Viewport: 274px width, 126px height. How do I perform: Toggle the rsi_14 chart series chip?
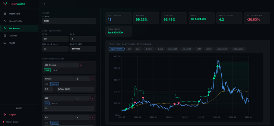(x=198, y=49)
